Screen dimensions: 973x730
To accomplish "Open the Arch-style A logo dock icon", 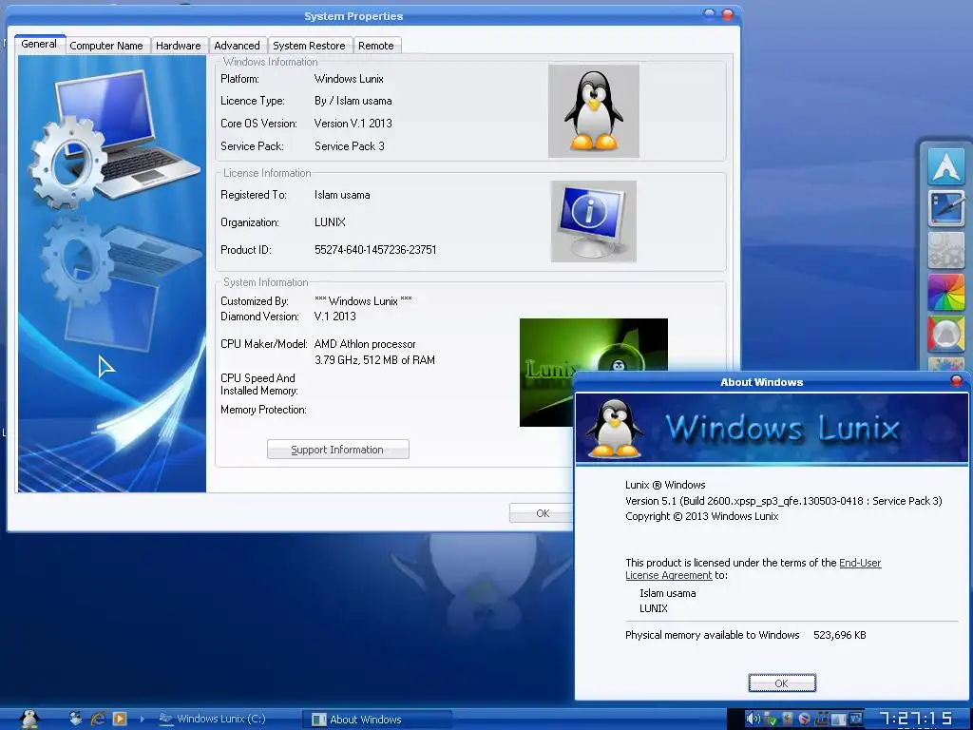I will (945, 166).
